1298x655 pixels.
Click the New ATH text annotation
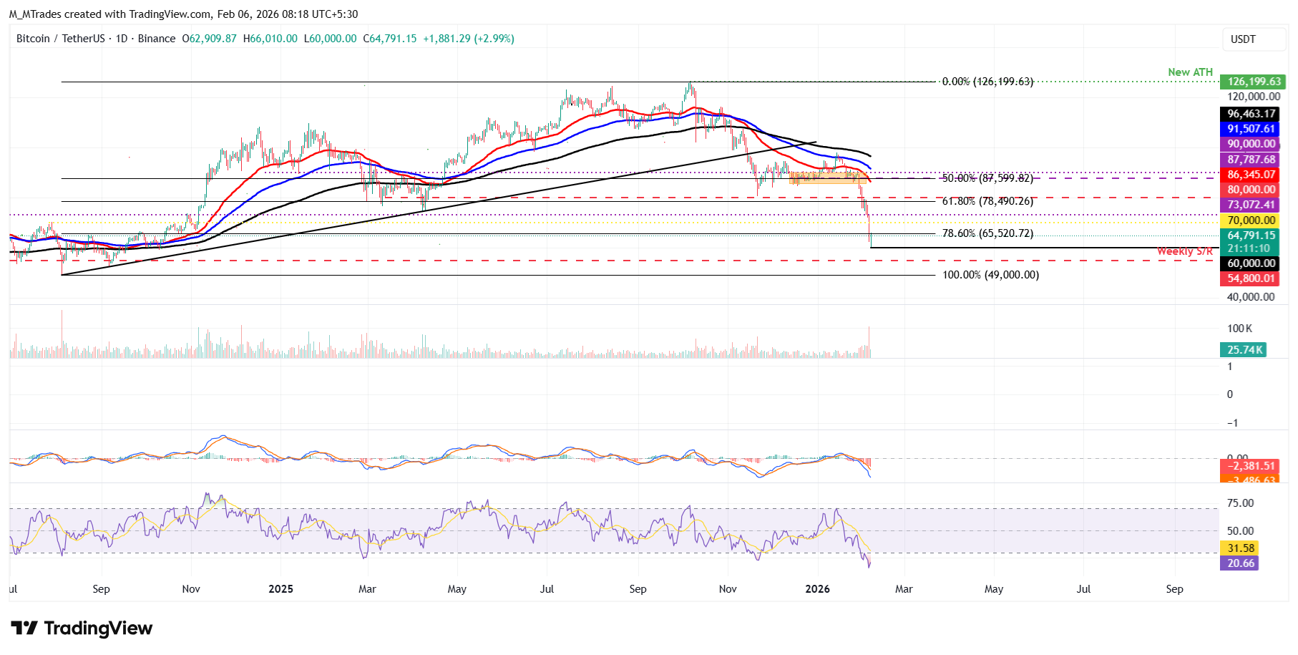1190,72
